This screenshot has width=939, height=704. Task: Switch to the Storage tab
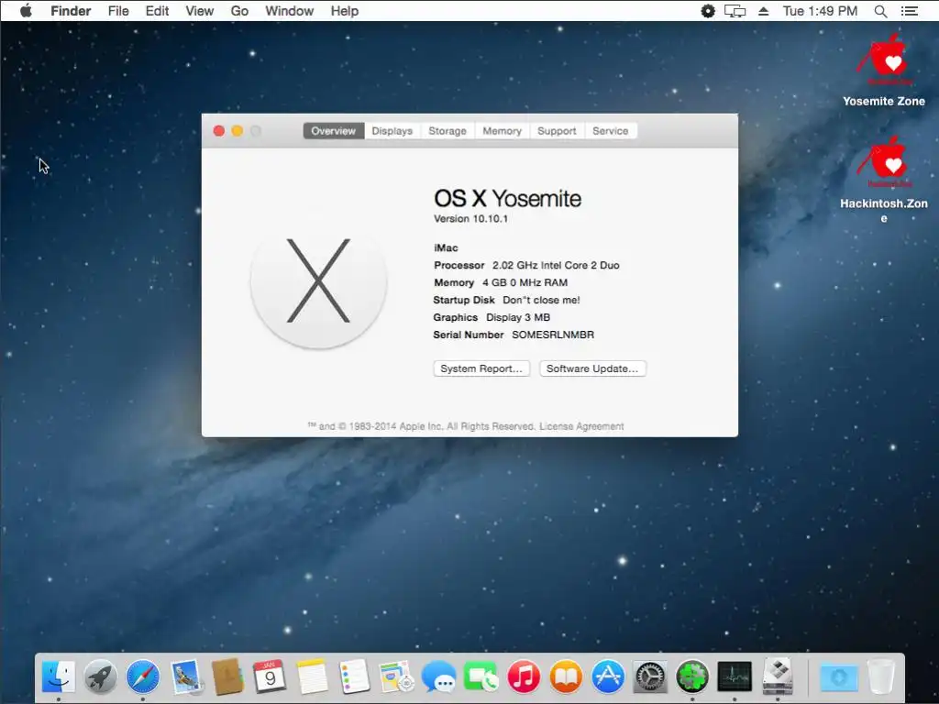447,130
